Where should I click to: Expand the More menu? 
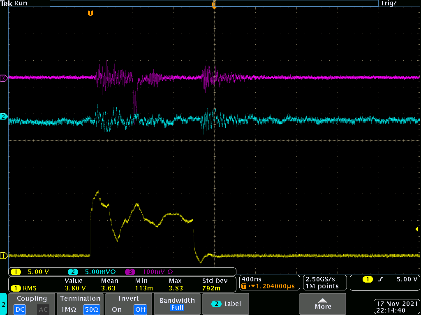pyautogui.click(x=323, y=304)
